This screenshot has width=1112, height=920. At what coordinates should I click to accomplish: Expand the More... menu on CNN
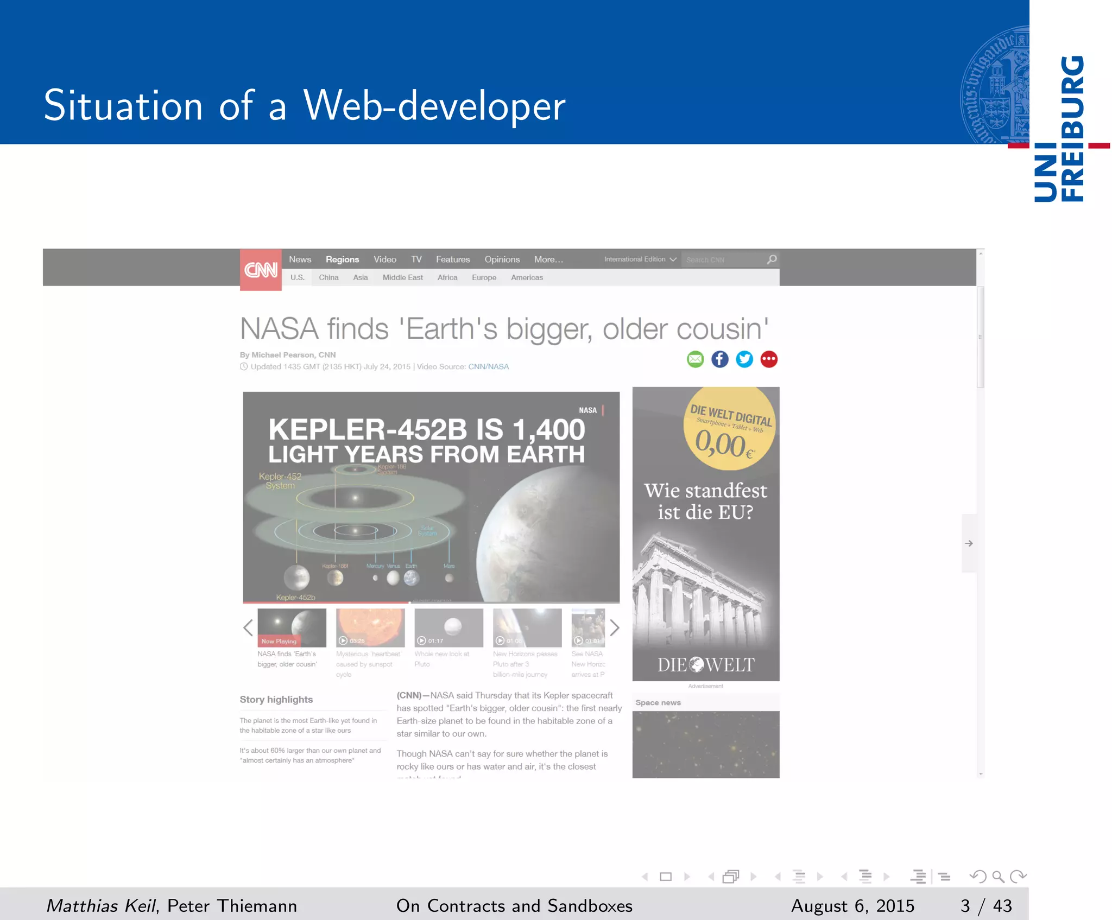click(x=548, y=259)
